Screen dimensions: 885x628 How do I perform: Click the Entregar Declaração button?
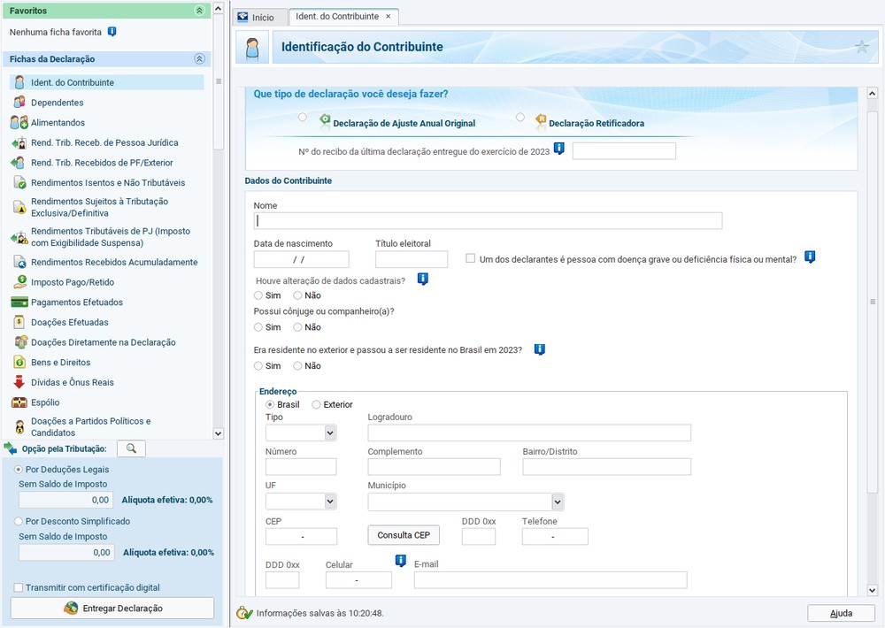tap(112, 609)
